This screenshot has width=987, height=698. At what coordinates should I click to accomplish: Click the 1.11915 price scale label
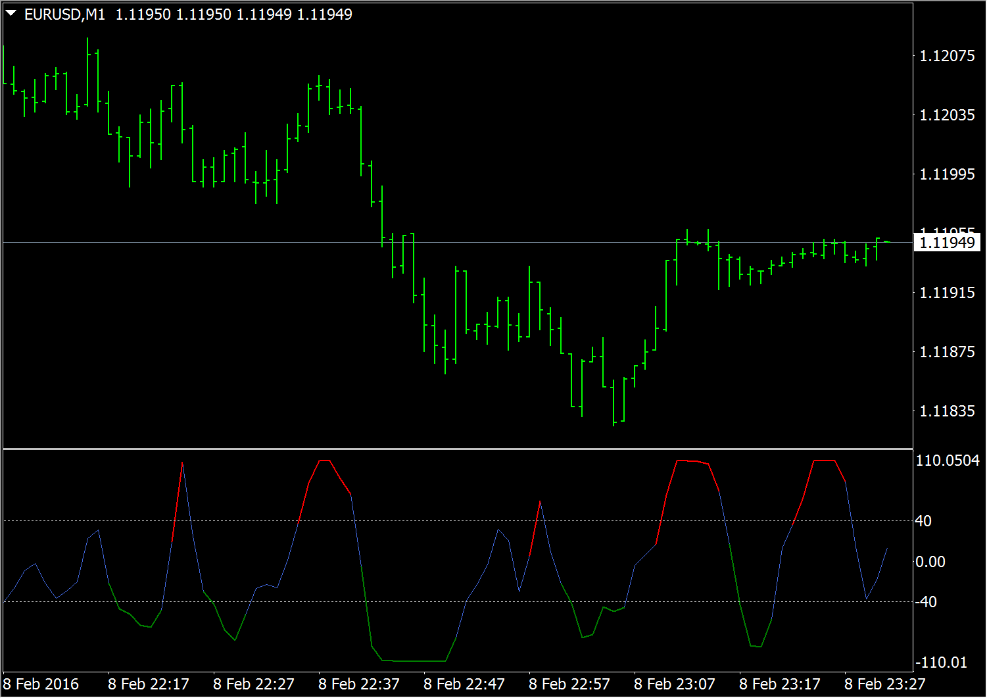pyautogui.click(x=947, y=293)
